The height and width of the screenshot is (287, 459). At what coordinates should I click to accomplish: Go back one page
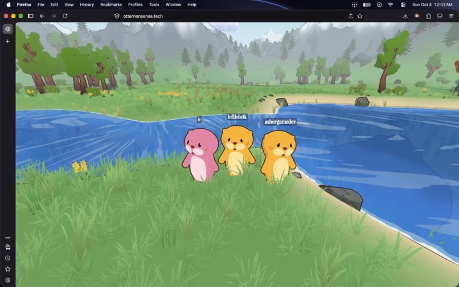click(x=42, y=16)
